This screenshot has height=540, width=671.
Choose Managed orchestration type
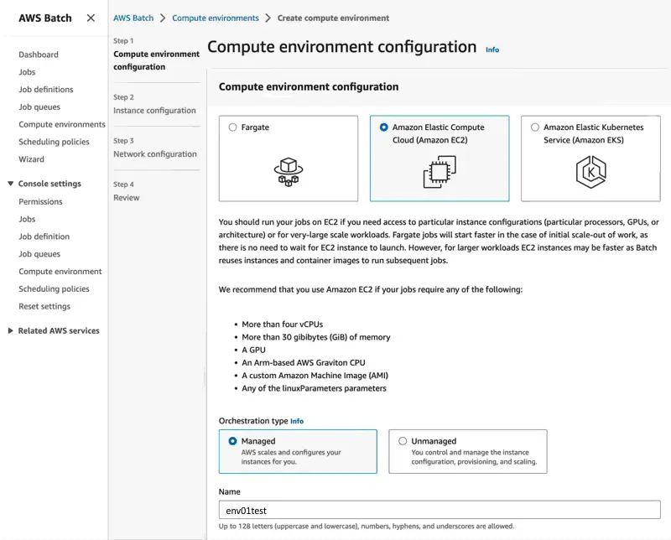[232, 441]
